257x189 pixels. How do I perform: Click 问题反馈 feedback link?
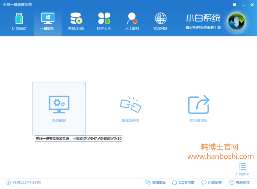(211, 182)
